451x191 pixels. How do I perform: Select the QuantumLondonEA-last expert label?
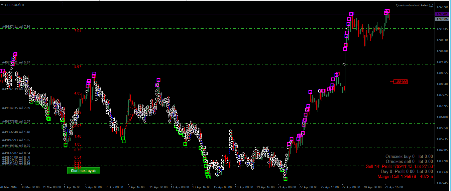coord(412,5)
